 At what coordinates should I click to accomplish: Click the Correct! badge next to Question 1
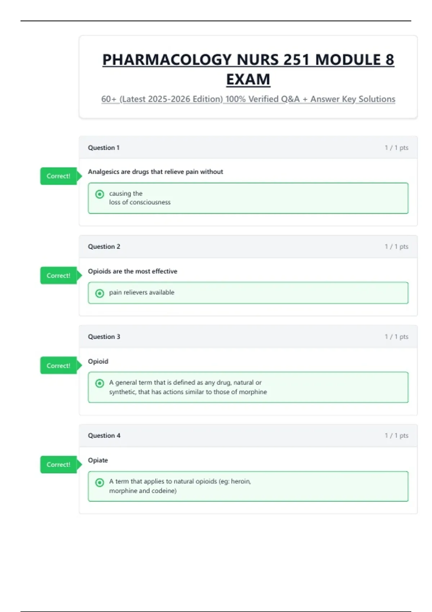coord(59,176)
